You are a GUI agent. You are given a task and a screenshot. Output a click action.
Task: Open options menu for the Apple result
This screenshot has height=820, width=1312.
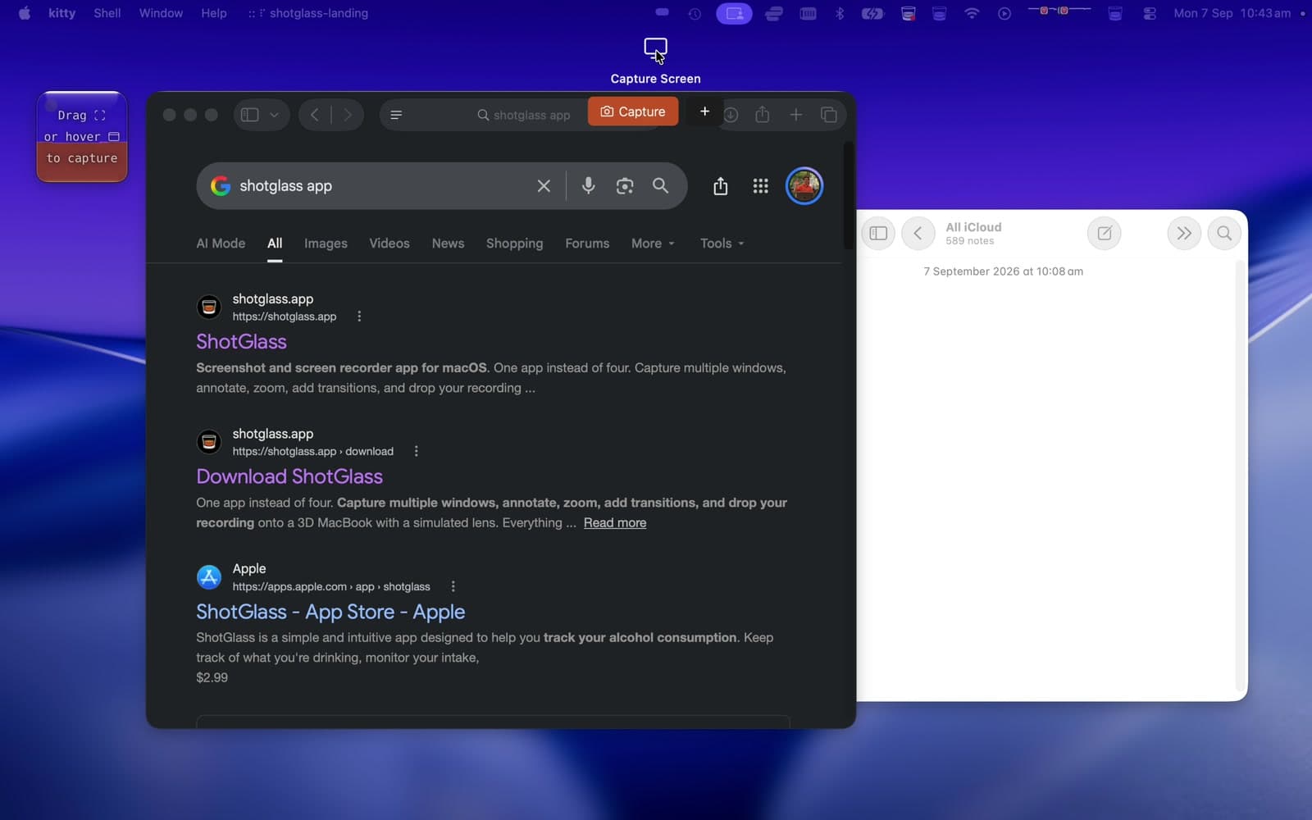[x=453, y=586]
